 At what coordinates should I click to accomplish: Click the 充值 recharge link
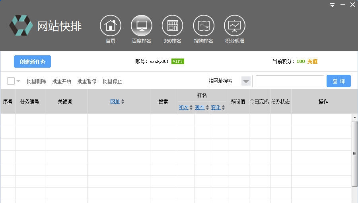pos(312,61)
